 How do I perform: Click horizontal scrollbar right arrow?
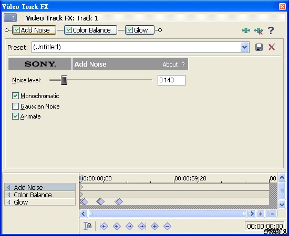click(x=252, y=214)
